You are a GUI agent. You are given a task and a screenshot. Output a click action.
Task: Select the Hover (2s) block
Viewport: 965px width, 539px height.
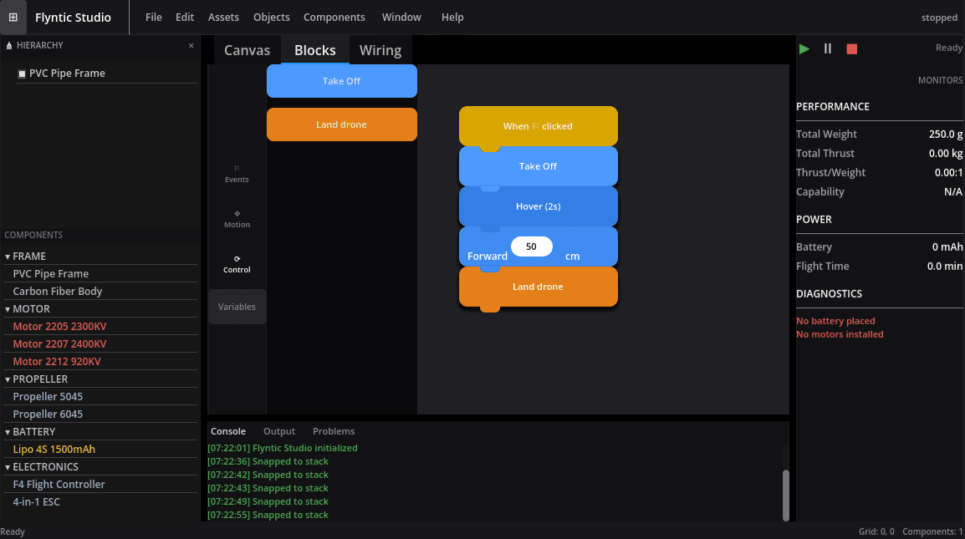539,206
